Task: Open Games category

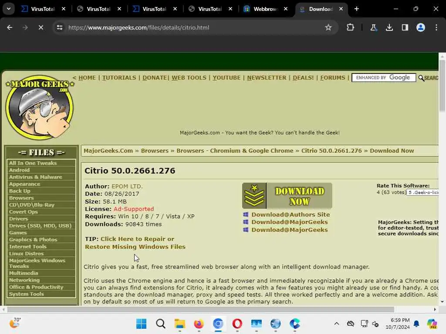Action: click(17, 233)
